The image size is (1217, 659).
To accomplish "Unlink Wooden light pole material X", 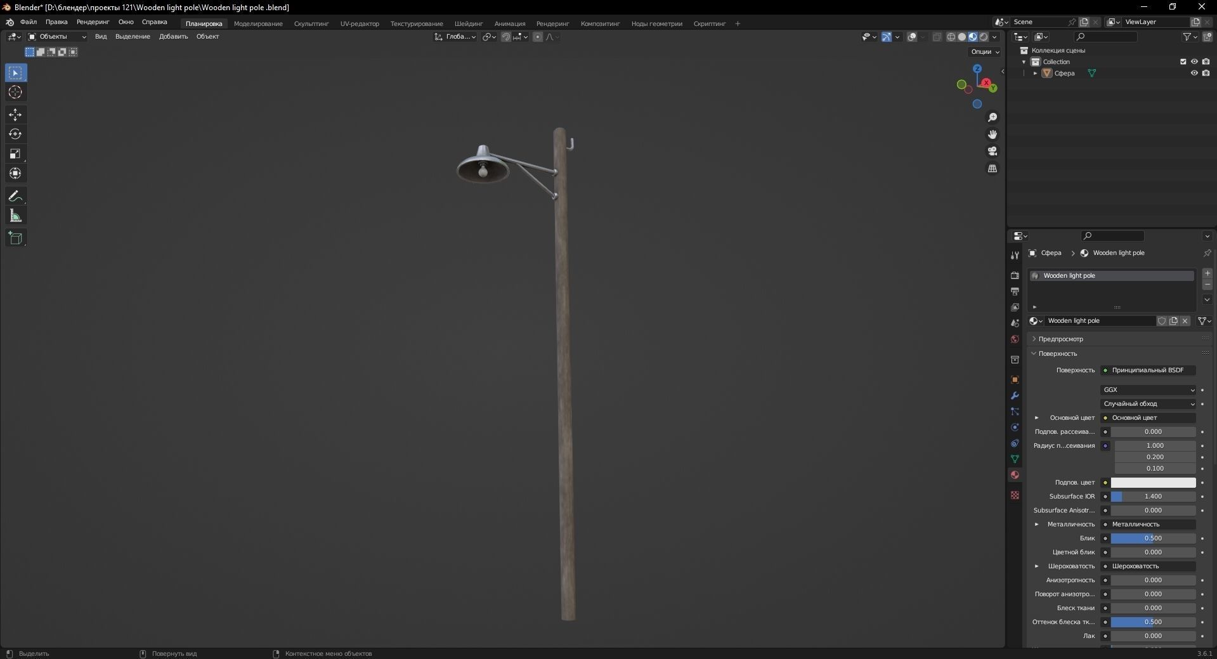I will [1185, 321].
